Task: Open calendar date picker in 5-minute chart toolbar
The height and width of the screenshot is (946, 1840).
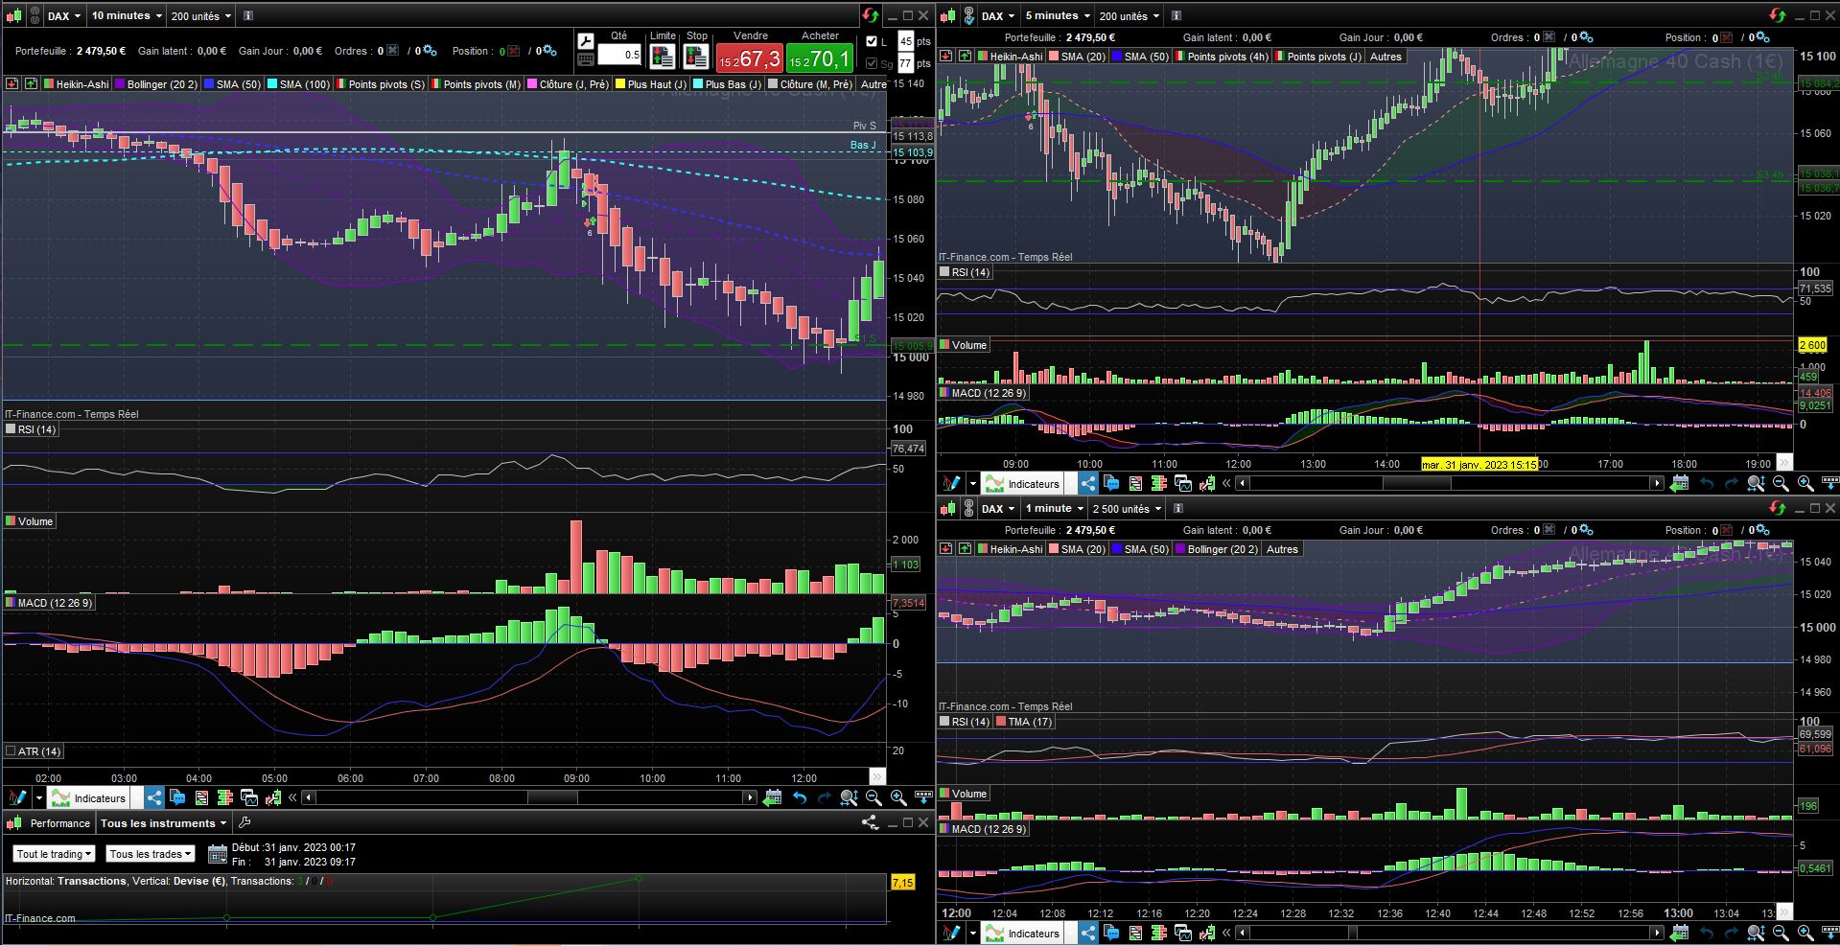Action: pyautogui.click(x=1679, y=484)
